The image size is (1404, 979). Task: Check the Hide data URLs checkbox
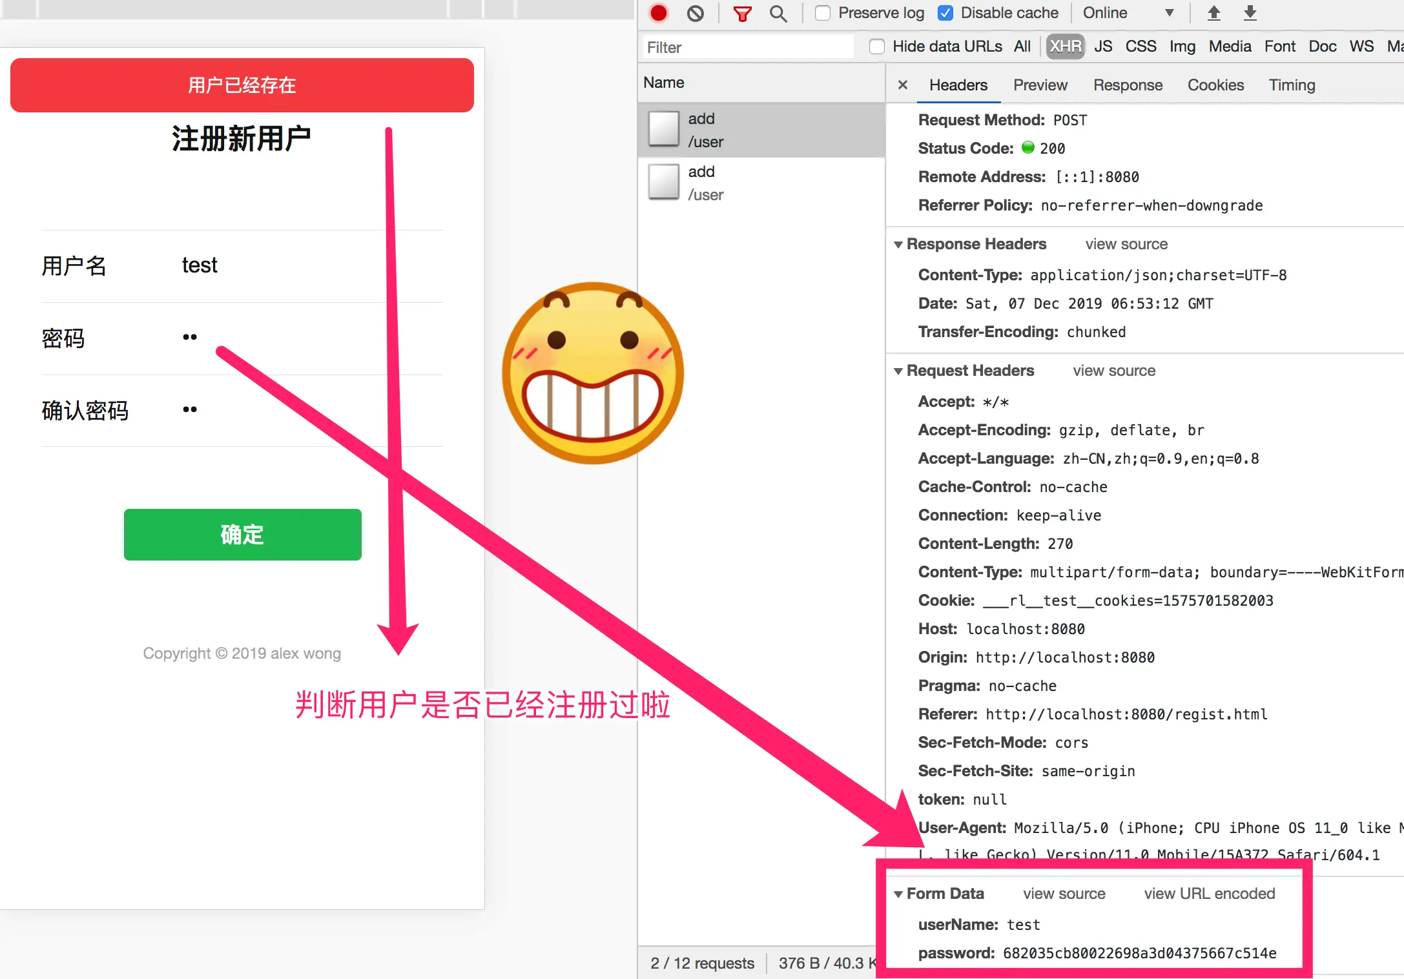[876, 46]
